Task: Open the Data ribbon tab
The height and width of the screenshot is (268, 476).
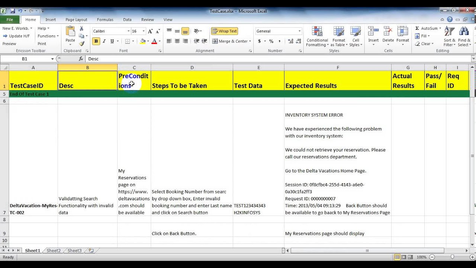Action: pos(127,20)
